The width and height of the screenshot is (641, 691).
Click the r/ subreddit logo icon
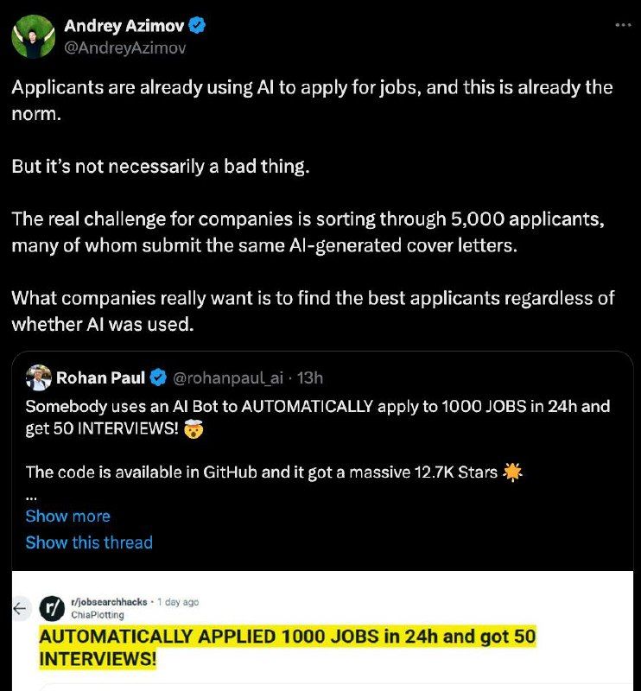pyautogui.click(x=52, y=608)
